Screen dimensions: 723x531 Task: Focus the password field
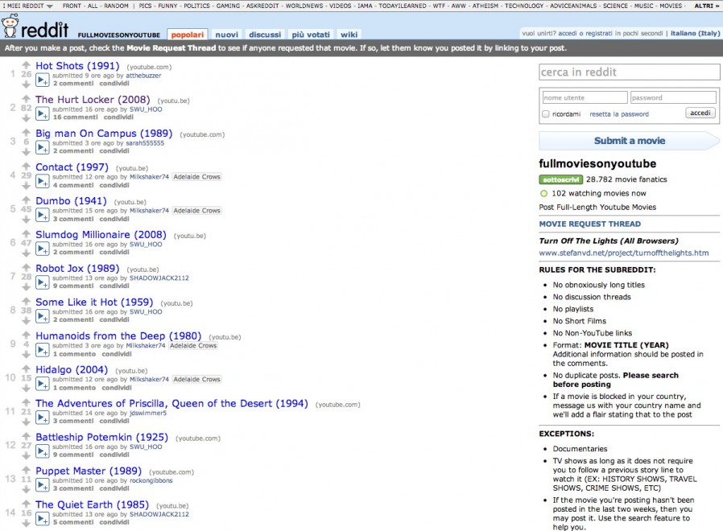coord(673,97)
